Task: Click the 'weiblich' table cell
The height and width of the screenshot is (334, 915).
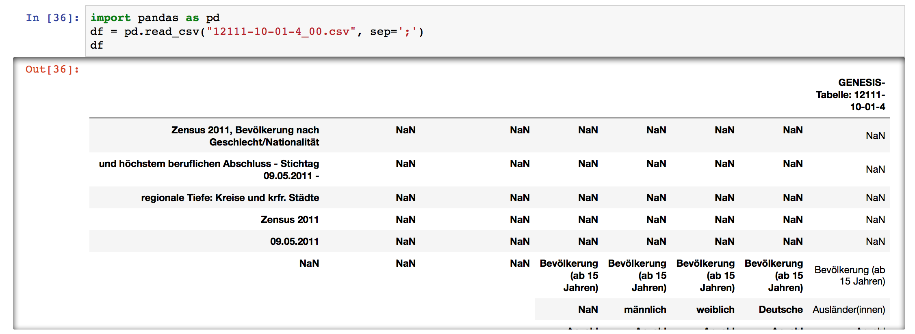Action: pyautogui.click(x=716, y=310)
